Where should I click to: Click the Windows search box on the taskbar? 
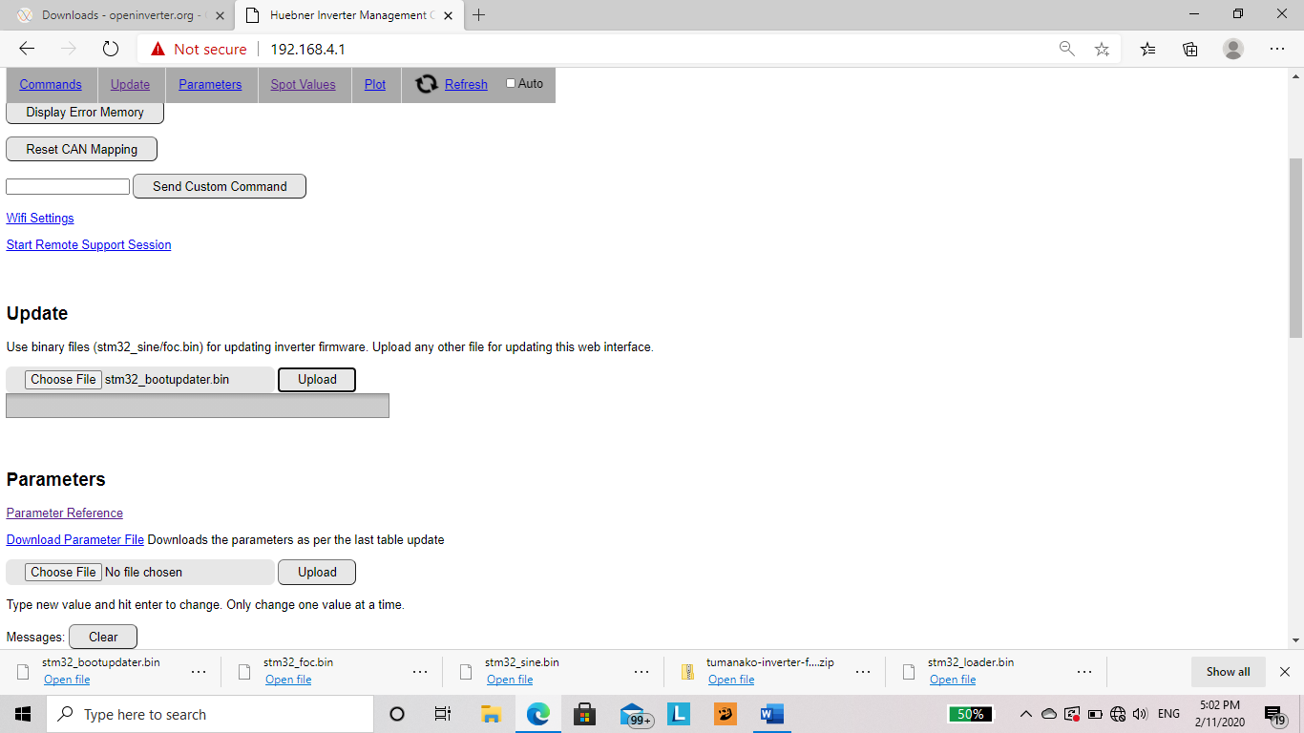(x=209, y=714)
